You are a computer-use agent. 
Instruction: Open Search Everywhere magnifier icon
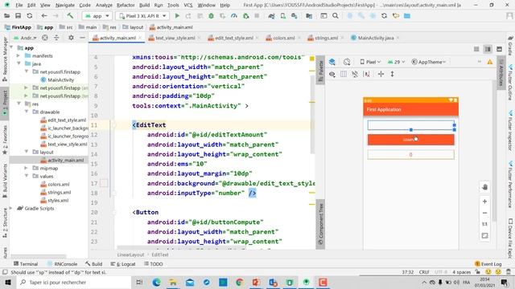point(335,16)
